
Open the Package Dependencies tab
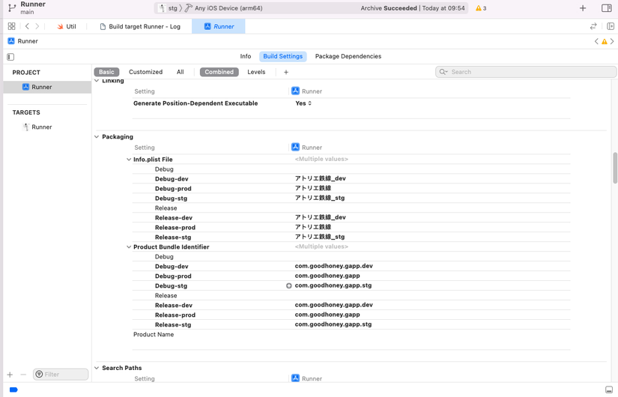pyautogui.click(x=348, y=56)
